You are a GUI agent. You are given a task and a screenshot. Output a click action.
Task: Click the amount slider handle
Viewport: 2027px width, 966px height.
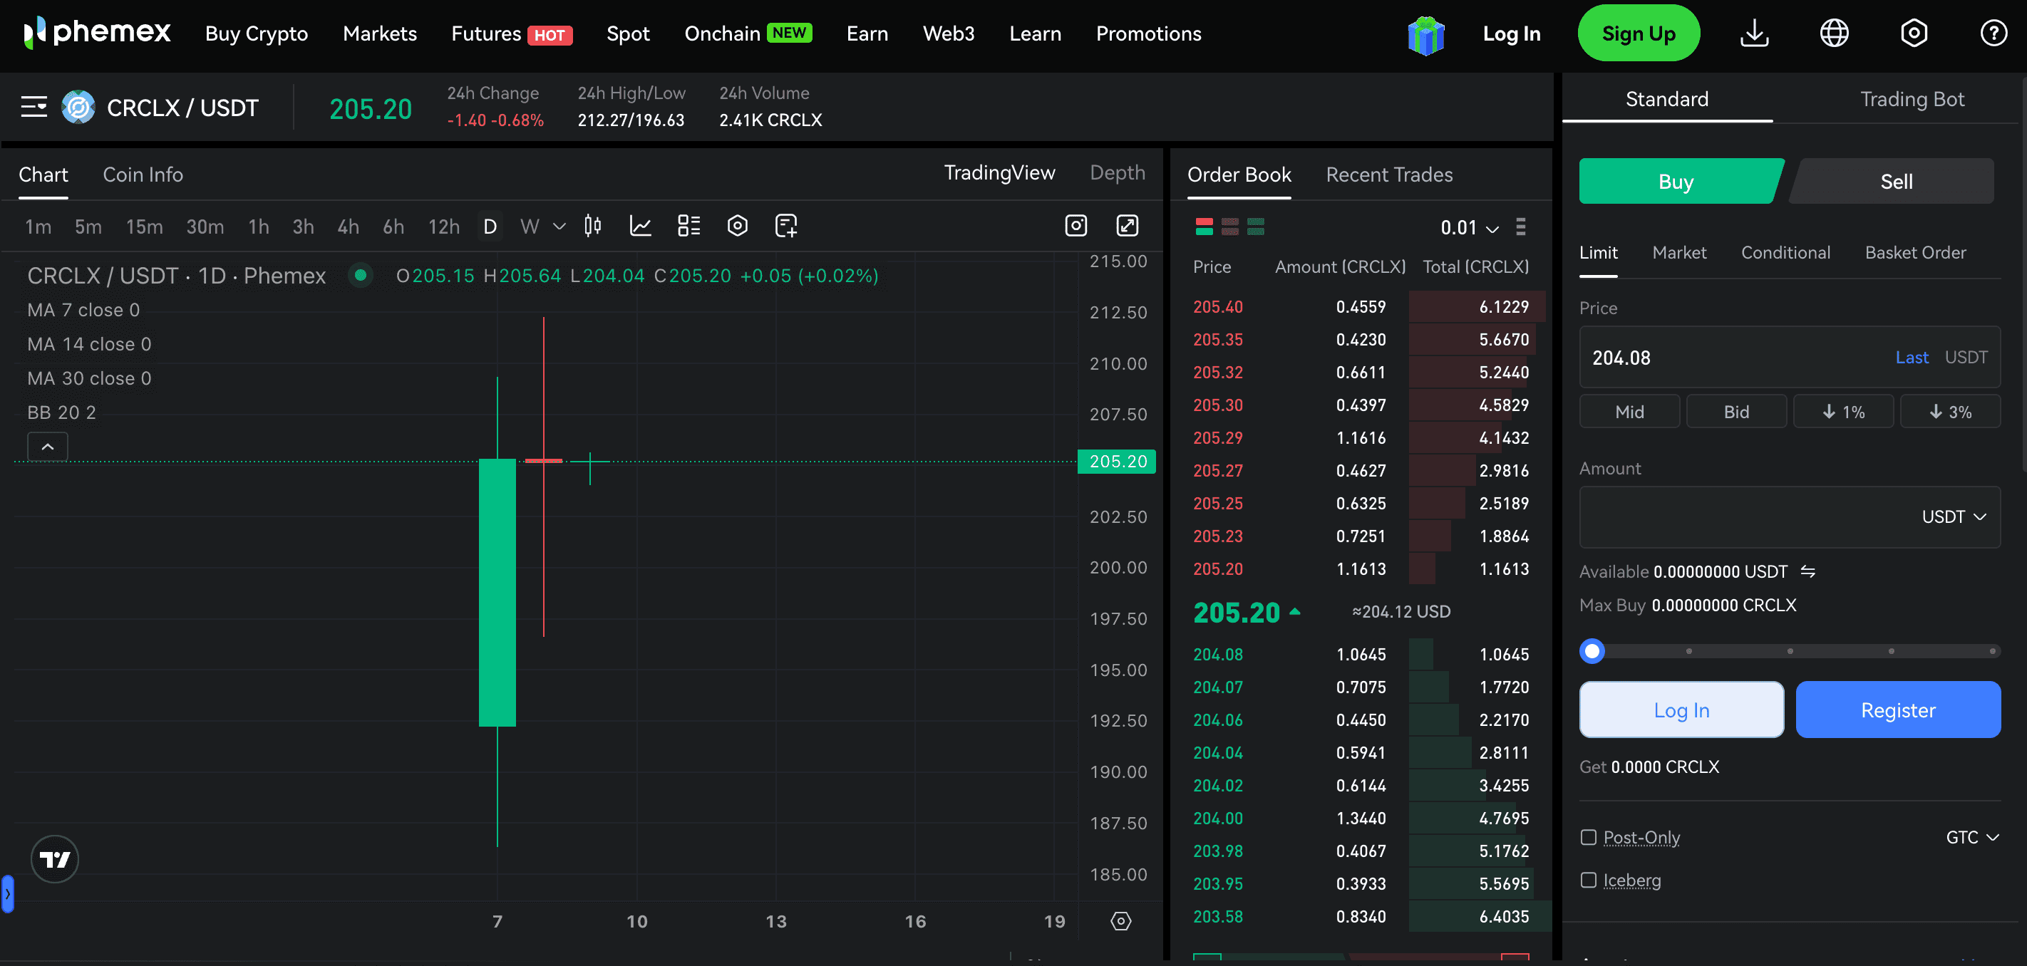[x=1592, y=651]
